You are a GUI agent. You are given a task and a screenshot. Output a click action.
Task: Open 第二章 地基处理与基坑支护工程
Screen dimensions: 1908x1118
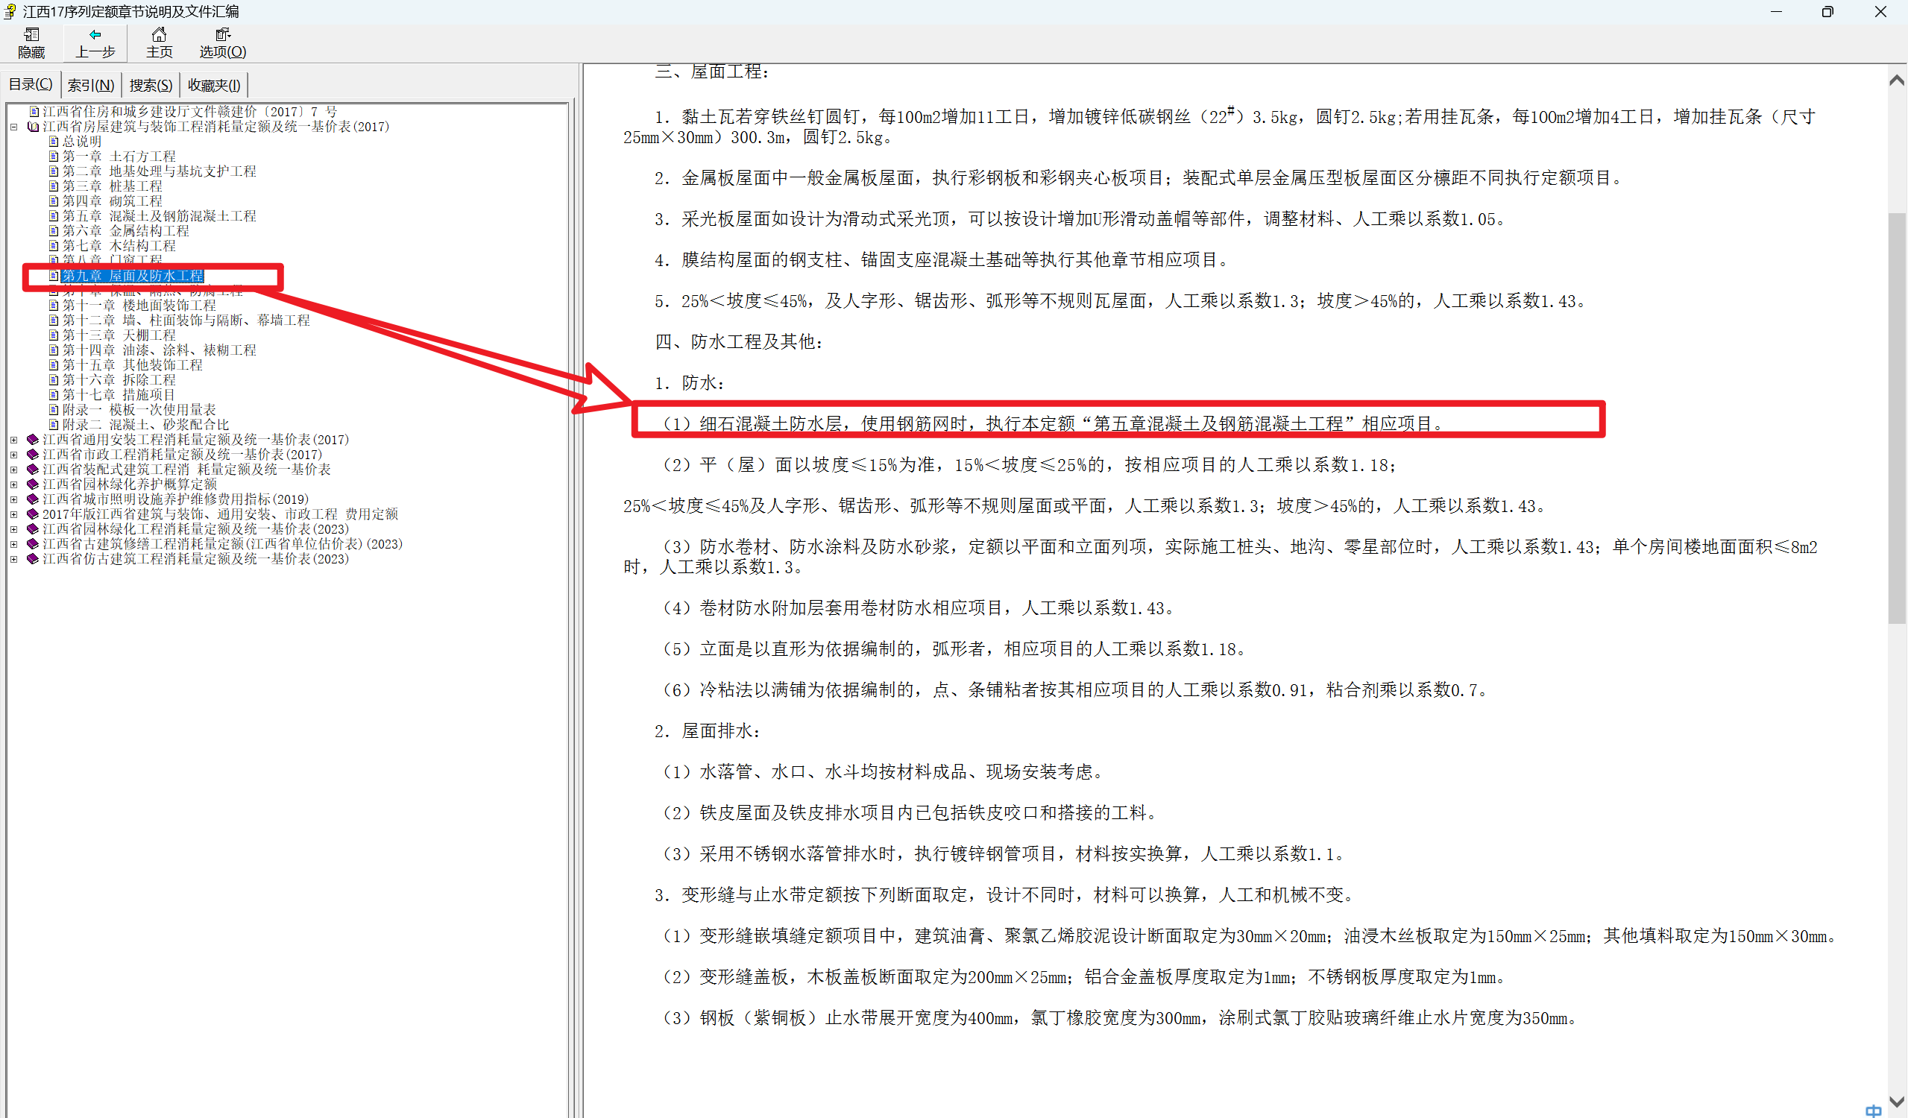coord(159,171)
